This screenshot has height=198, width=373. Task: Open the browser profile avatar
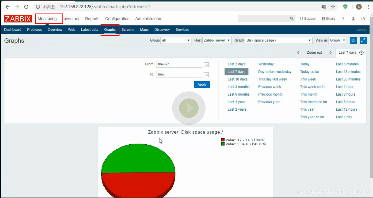coord(359,7)
